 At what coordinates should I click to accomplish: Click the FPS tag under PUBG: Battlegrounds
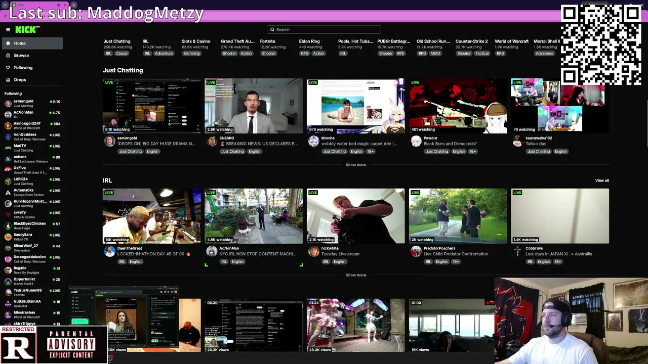tap(400, 54)
